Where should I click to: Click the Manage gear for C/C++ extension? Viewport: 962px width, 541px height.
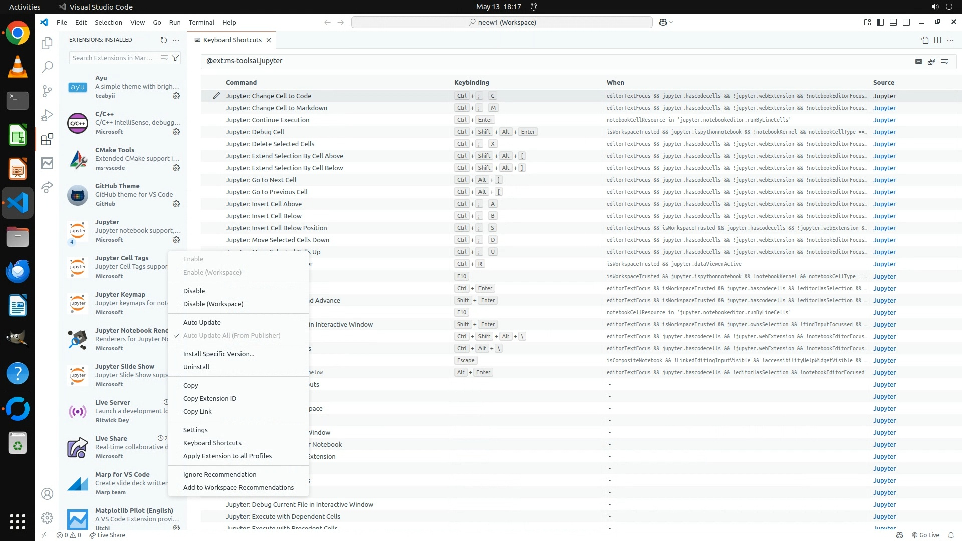click(x=176, y=132)
